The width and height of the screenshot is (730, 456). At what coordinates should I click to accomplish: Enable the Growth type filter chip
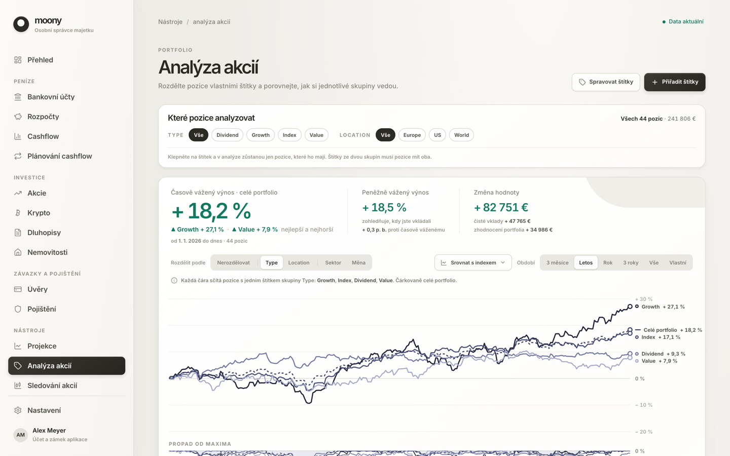261,135
